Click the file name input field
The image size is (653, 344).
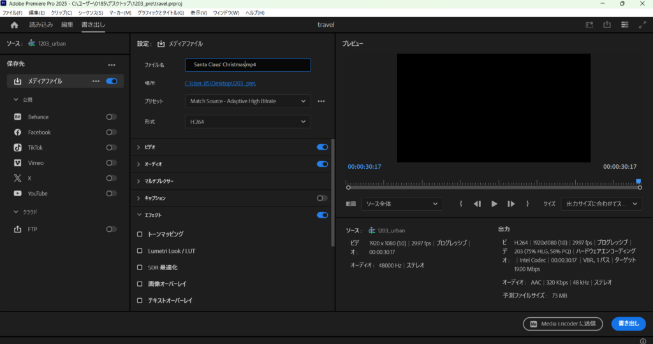click(x=247, y=65)
